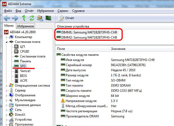
Task: Click the Хранение данных drive icon
Action: 11,105
